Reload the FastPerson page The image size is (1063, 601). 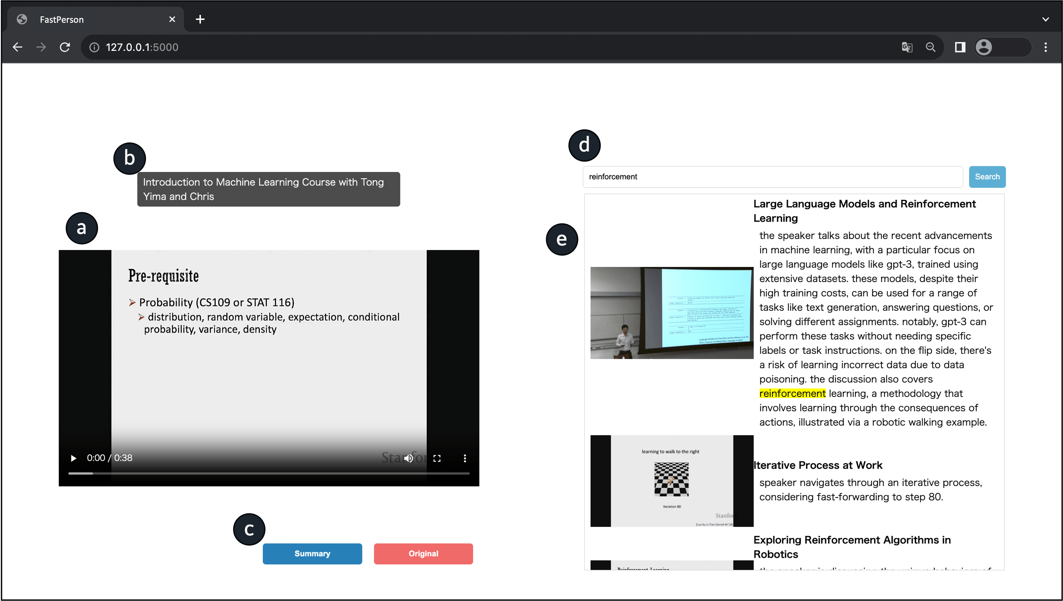pyautogui.click(x=65, y=47)
